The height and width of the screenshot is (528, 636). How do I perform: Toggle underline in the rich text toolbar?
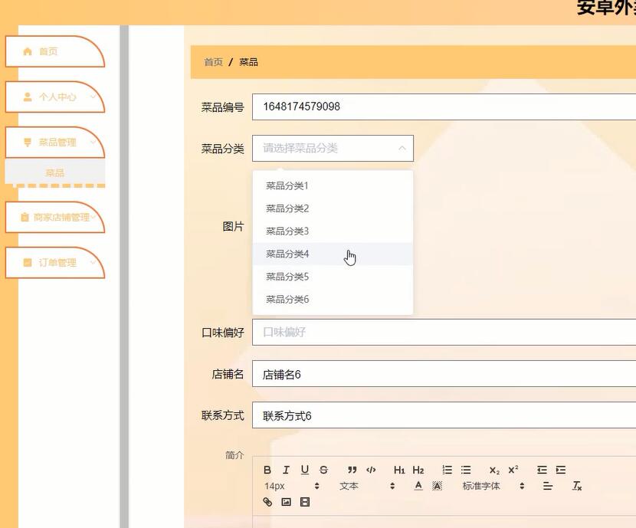point(304,470)
